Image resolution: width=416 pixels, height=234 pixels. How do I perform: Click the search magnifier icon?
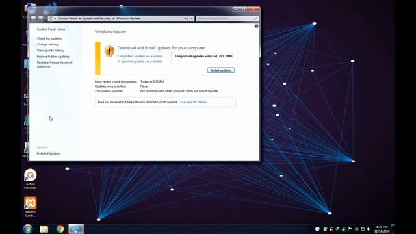tap(255, 19)
